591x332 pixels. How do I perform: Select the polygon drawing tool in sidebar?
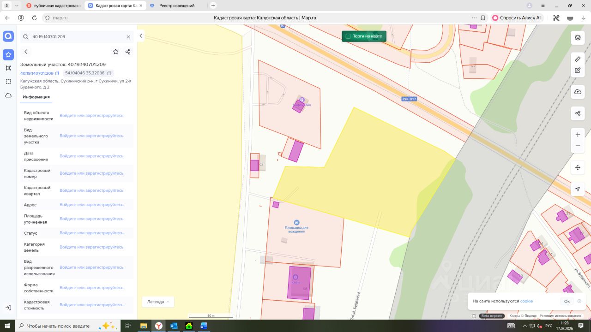(x=8, y=68)
